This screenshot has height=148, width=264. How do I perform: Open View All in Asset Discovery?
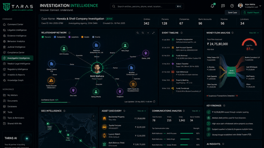coord(141,111)
